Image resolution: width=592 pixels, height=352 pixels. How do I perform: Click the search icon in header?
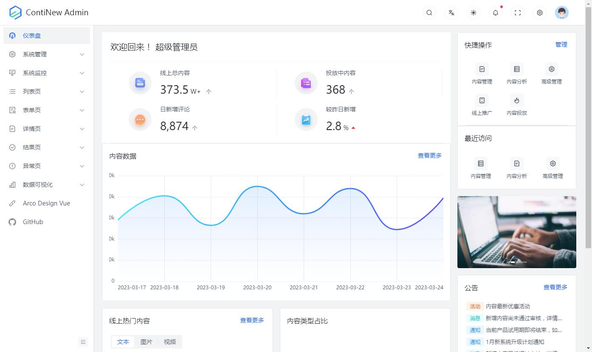pos(429,13)
